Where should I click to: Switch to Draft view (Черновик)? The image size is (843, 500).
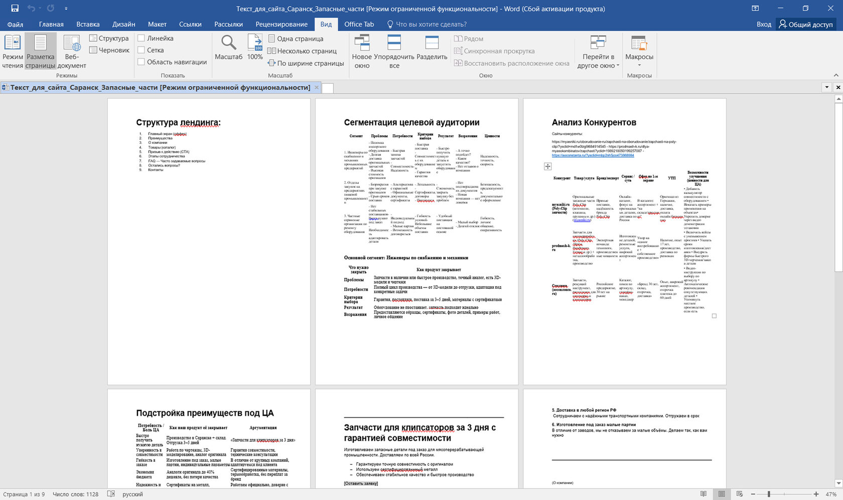tap(109, 50)
